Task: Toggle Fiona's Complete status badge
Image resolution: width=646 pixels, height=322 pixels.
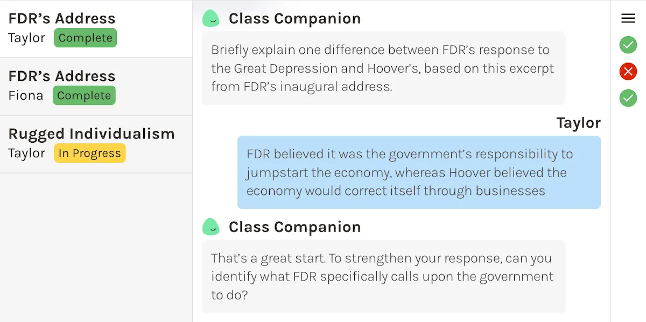Action: (84, 95)
